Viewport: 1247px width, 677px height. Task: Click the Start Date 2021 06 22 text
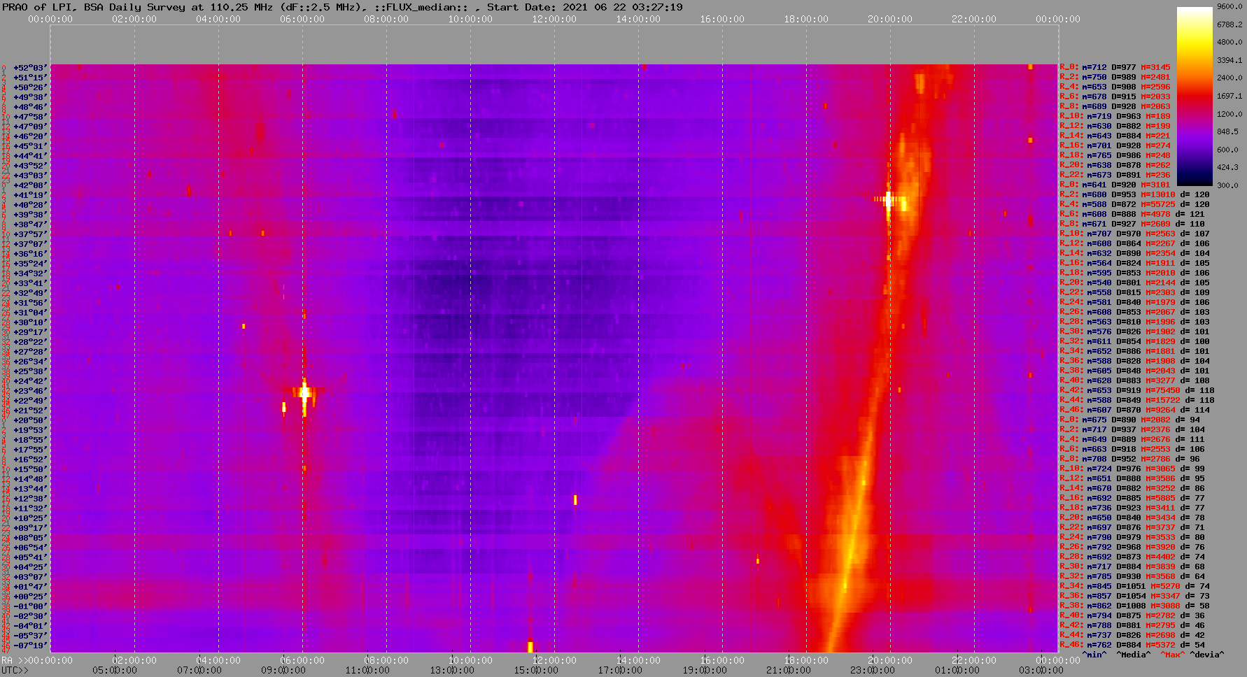tap(585, 7)
